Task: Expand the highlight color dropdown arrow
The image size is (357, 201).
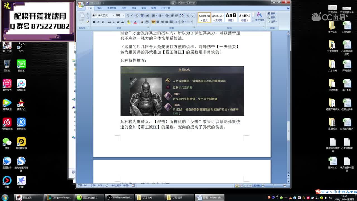Action: 132,22
